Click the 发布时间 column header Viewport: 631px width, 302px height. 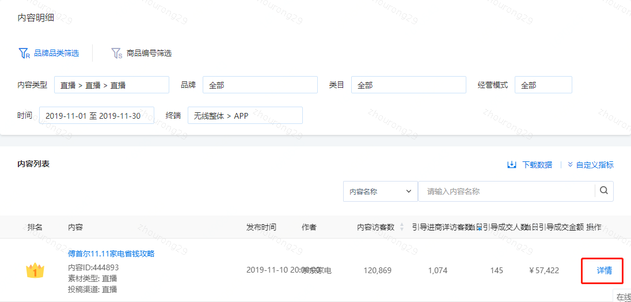coord(261,227)
